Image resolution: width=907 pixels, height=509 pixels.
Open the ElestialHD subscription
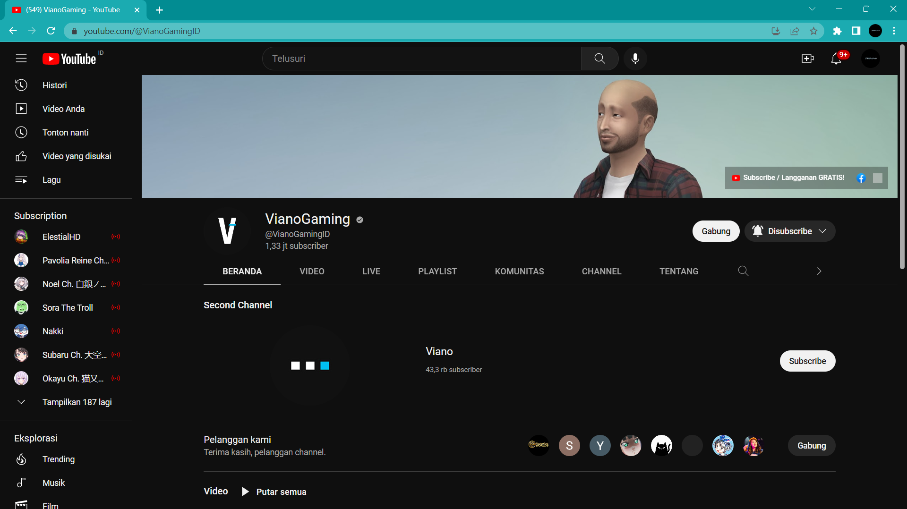click(x=66, y=237)
